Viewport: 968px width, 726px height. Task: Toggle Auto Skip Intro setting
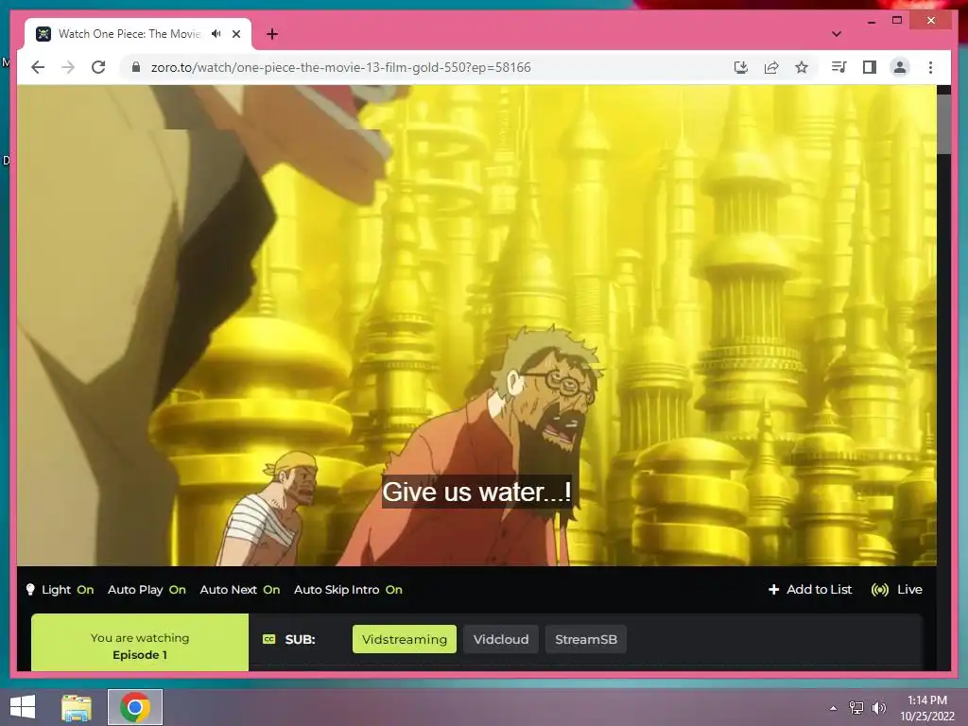click(x=348, y=590)
